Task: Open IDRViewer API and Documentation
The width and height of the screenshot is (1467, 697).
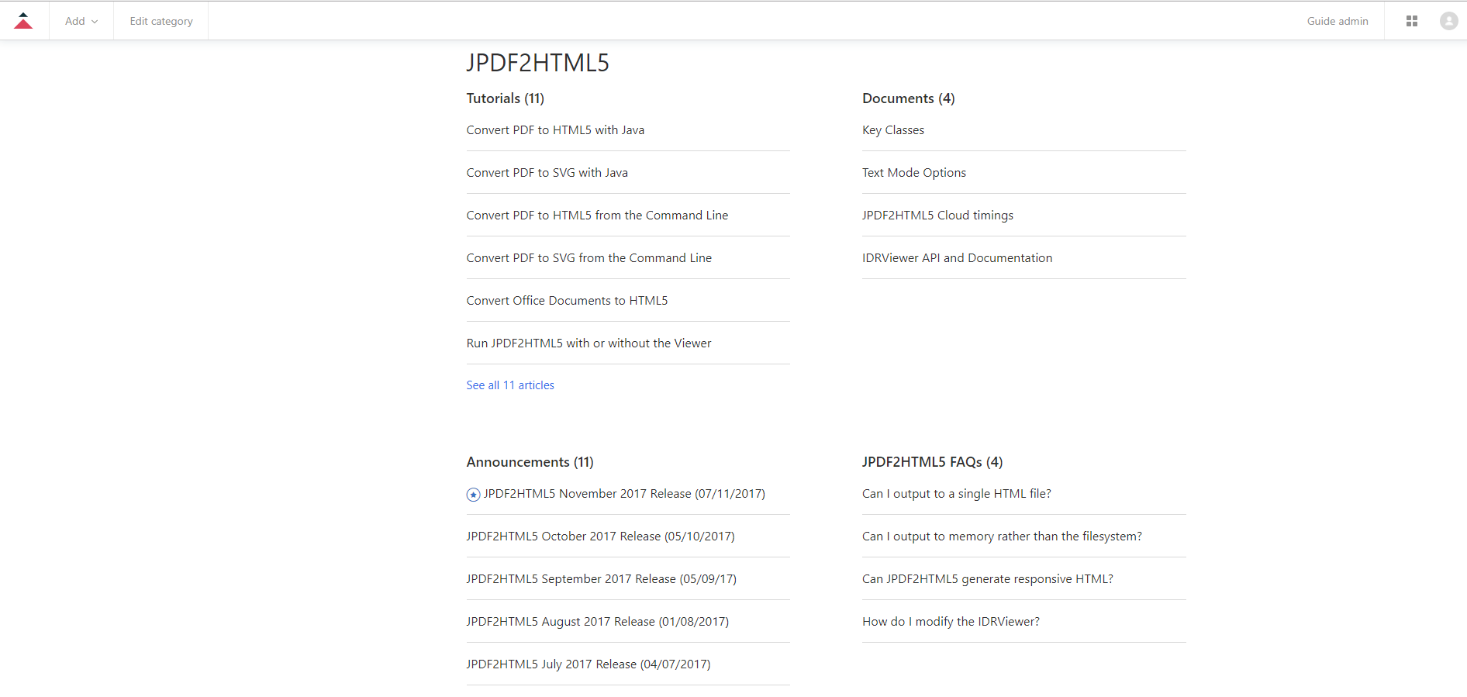Action: tap(957, 258)
